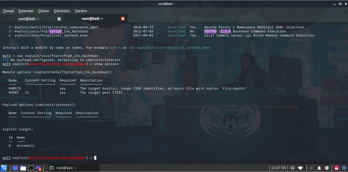Click the highlighted version '2.3.4'

226,31
